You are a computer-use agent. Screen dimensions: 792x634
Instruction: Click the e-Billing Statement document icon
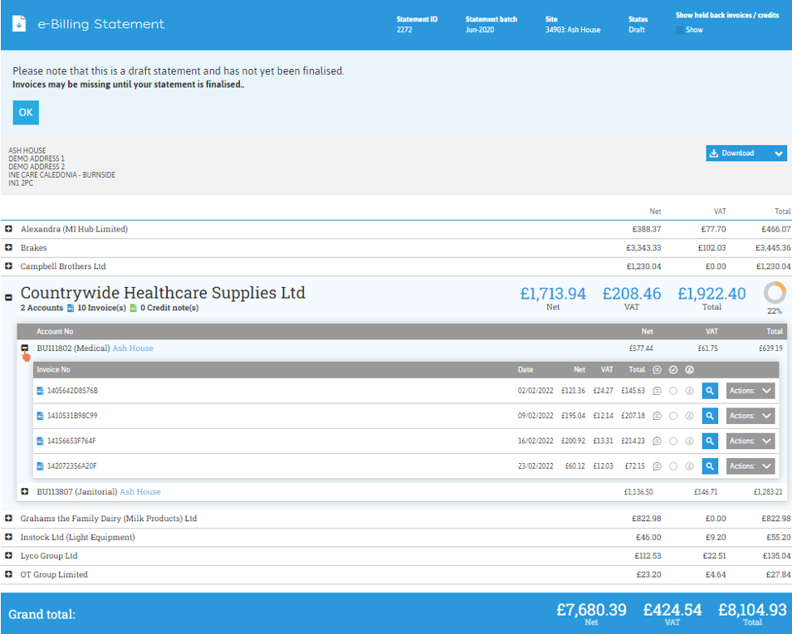tap(19, 24)
